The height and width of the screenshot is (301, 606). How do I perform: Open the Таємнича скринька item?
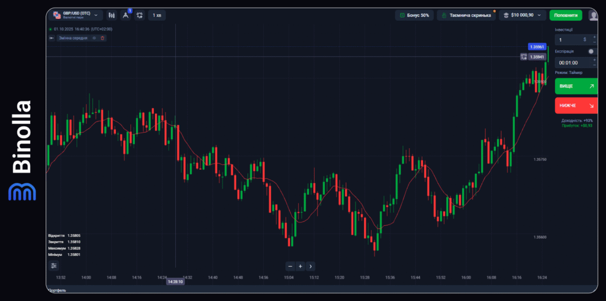coord(466,15)
